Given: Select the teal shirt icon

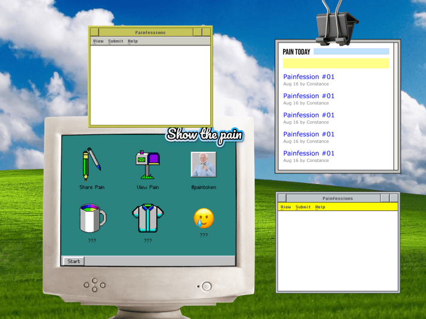Looking at the screenshot, I should point(147,218).
